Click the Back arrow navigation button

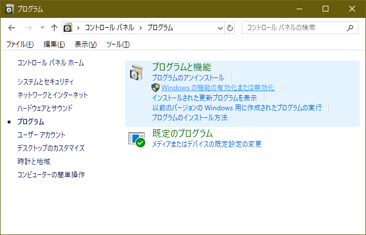[12, 28]
